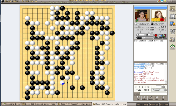Click the 'Caps' captures label
The image size is (176, 106).
point(150,32)
